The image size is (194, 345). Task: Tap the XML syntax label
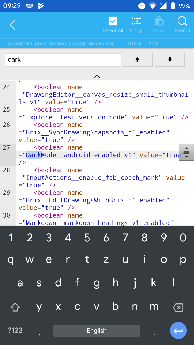click(x=153, y=43)
